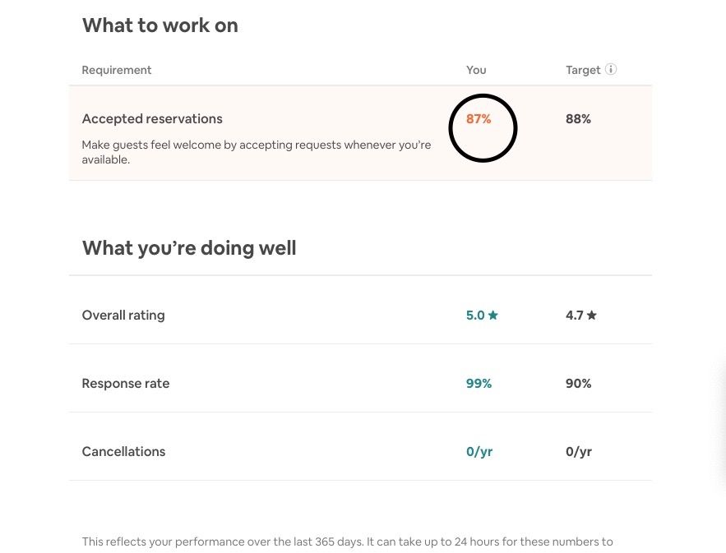Click your 5.0 overall rating value
This screenshot has height=553, width=726.
pos(475,316)
